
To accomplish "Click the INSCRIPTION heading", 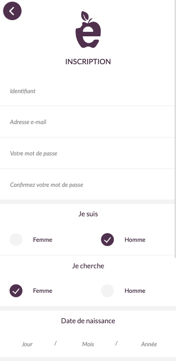I will [88, 62].
